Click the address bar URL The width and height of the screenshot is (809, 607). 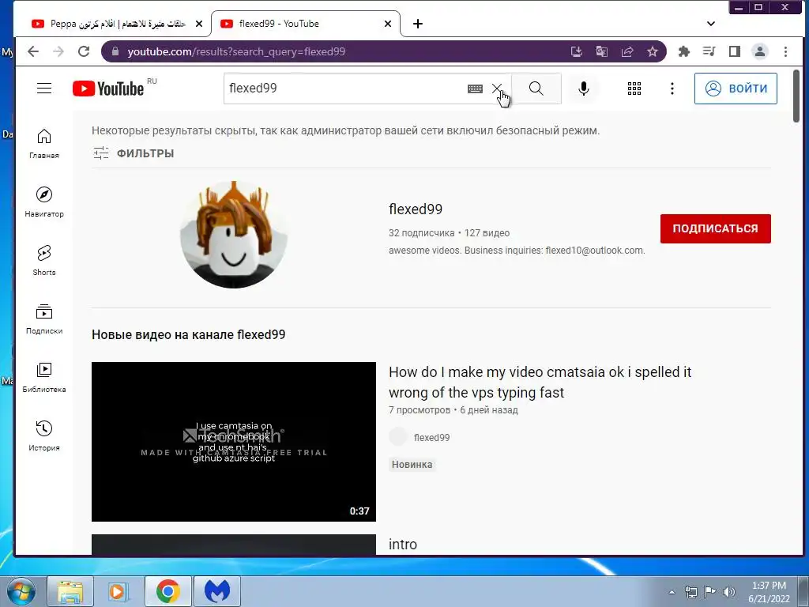236,51
